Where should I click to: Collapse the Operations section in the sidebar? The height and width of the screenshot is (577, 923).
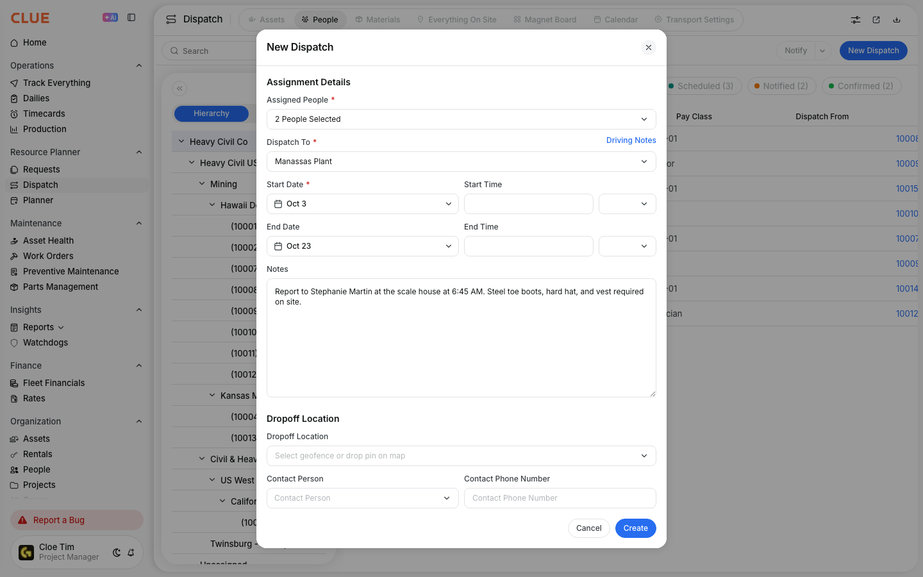[139, 65]
